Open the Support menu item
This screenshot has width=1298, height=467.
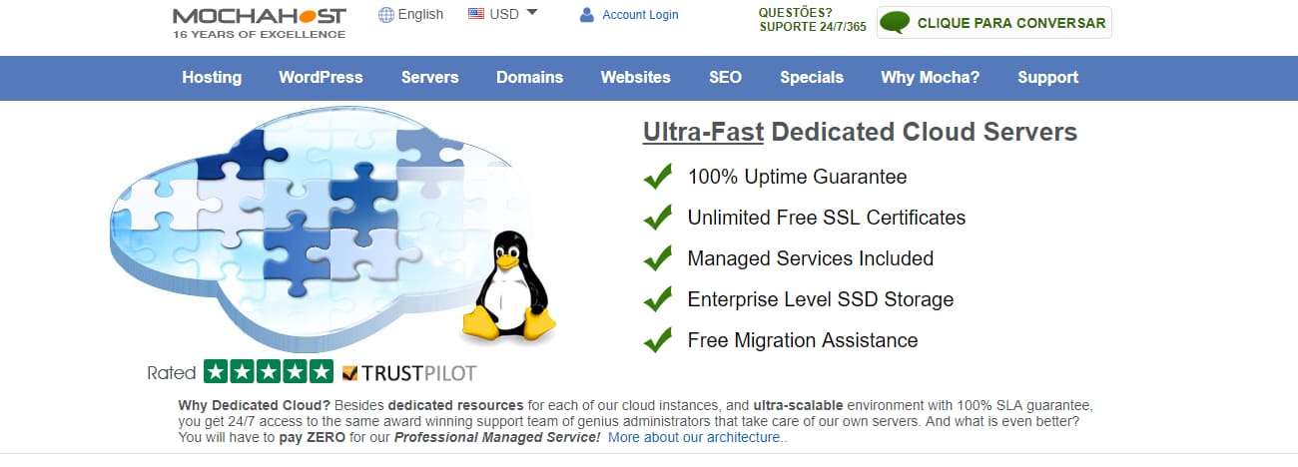[x=1047, y=77]
